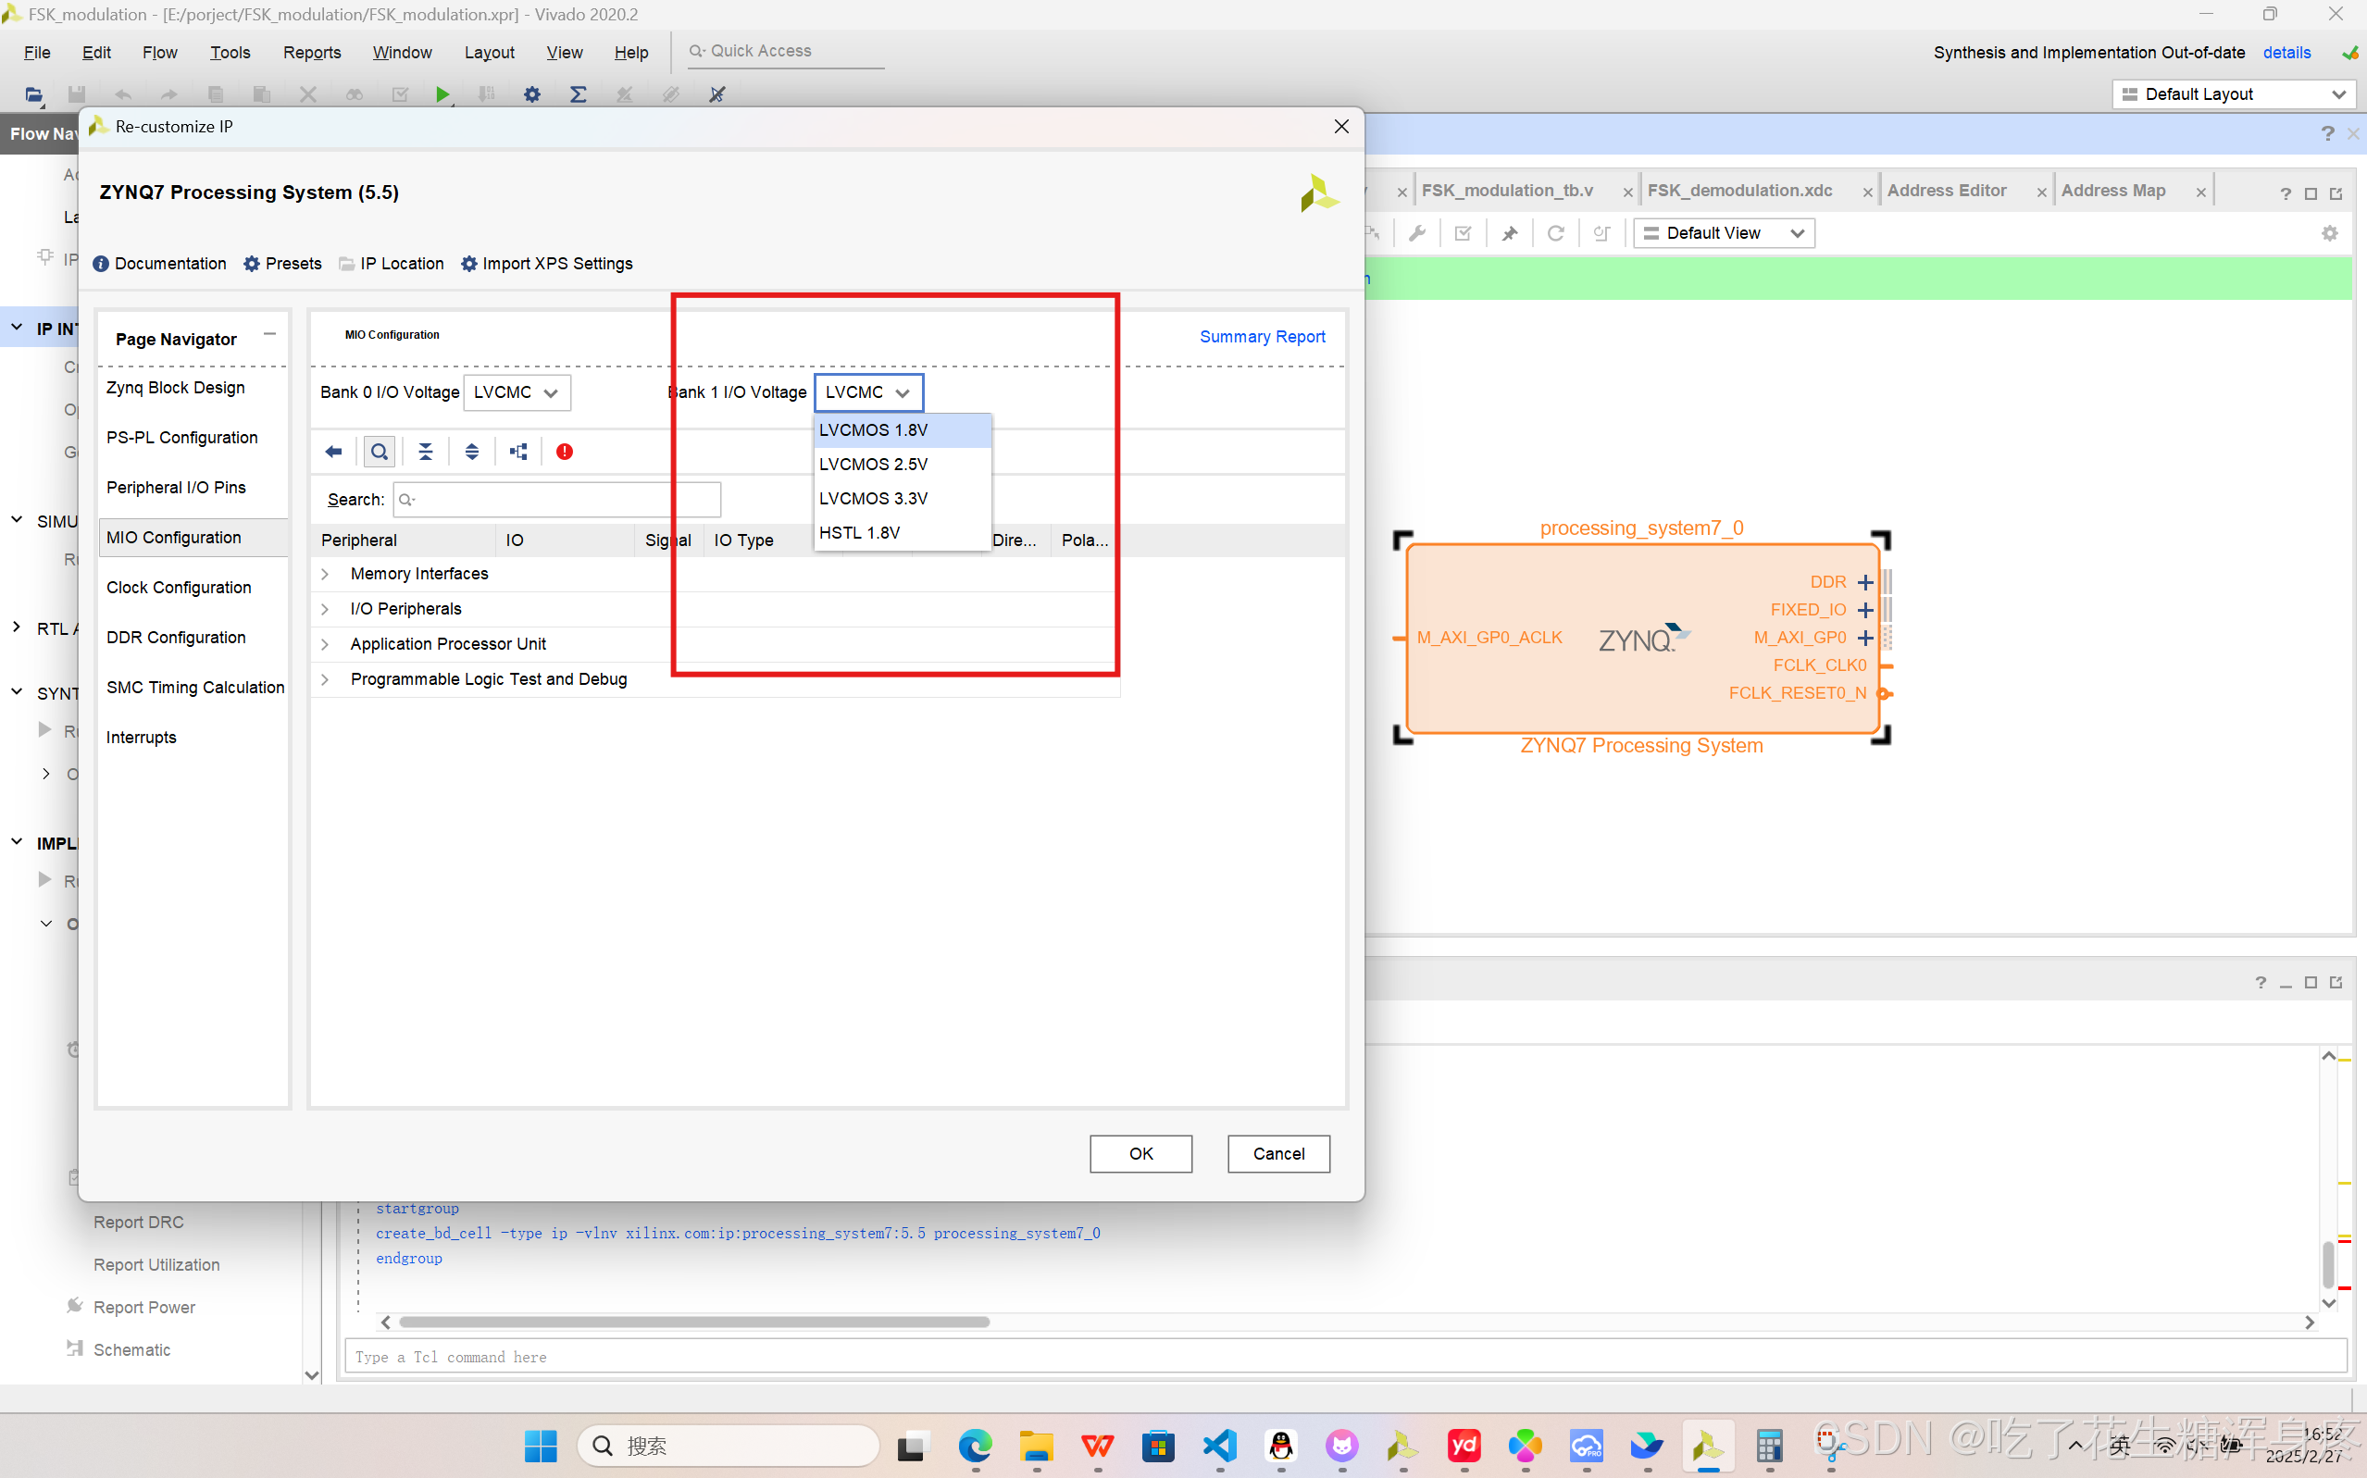The image size is (2367, 1478).
Task: Select LVCMOS 1.8V option
Action: coord(903,430)
